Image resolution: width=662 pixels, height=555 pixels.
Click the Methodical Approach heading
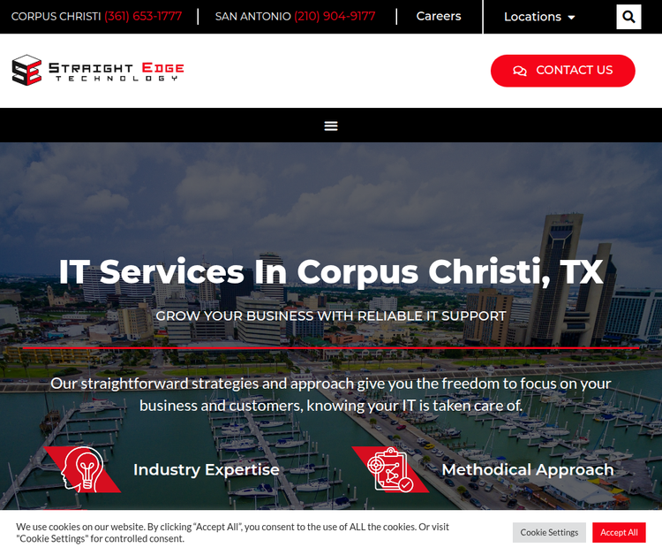click(x=527, y=470)
